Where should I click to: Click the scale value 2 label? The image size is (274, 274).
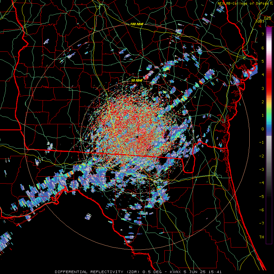(263, 102)
